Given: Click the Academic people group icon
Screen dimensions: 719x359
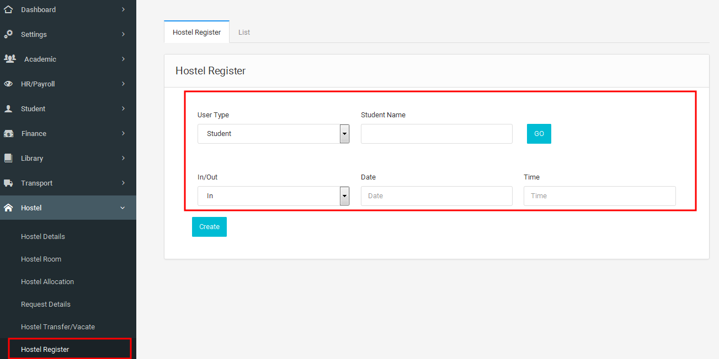Looking at the screenshot, I should 10,58.
